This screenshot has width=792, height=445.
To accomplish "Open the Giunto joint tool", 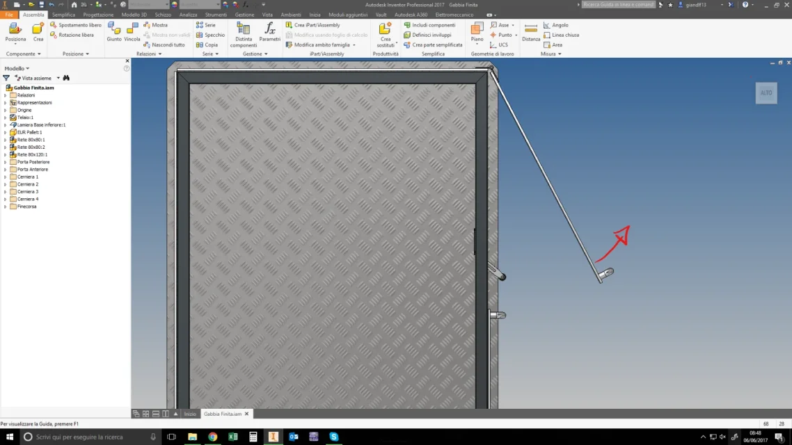I will [x=114, y=32].
